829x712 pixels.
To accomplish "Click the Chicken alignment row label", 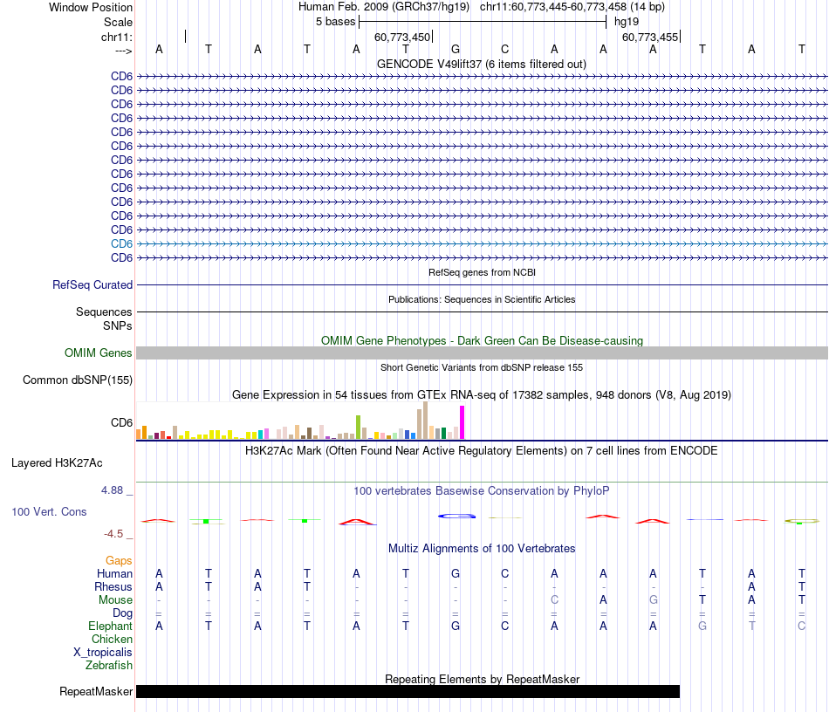I will tap(112, 639).
